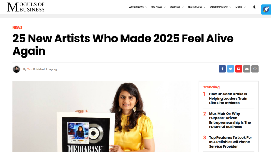Open author Tom's profile link

[30, 69]
